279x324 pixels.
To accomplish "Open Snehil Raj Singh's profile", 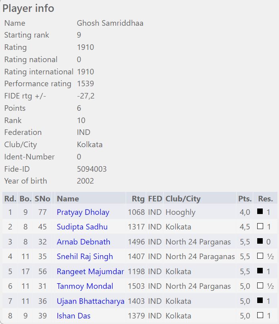I will coord(85,256).
